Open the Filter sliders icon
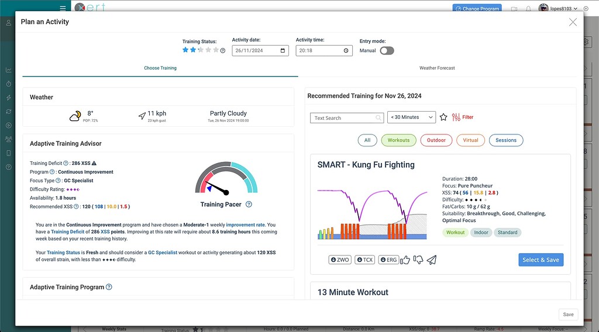Screen dimensions: 599x332 click(x=456, y=117)
